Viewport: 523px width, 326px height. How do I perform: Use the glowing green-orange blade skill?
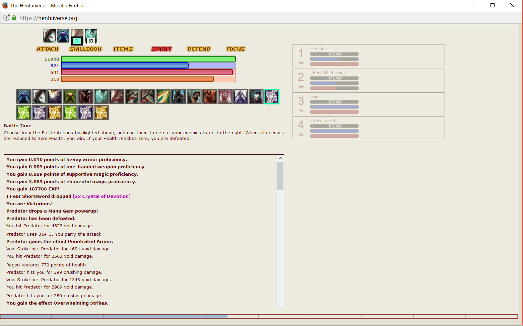163,97
